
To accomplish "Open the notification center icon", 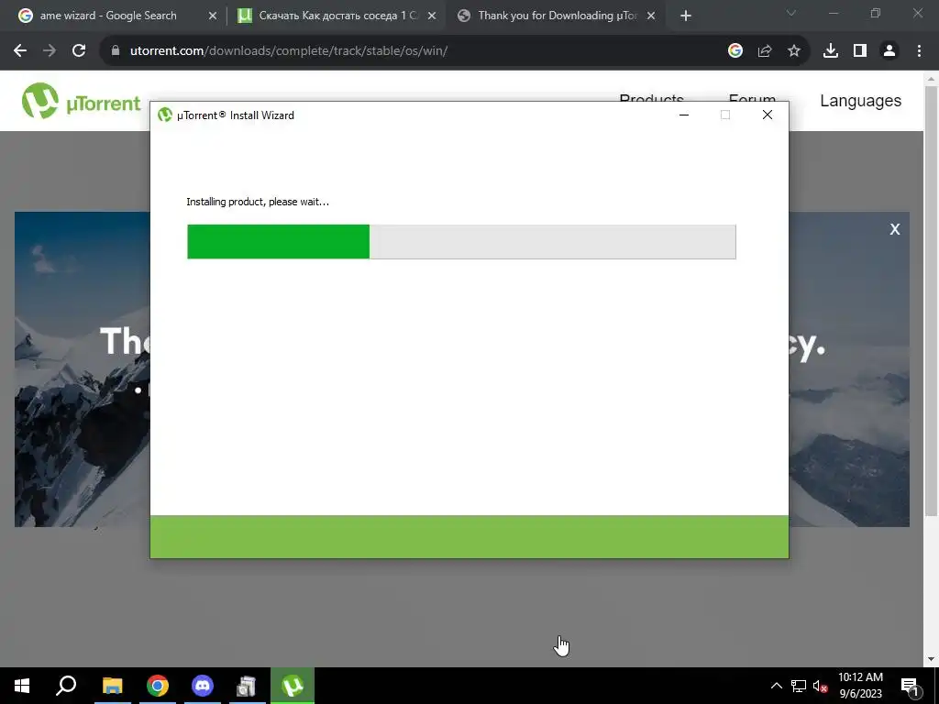I will click(911, 686).
